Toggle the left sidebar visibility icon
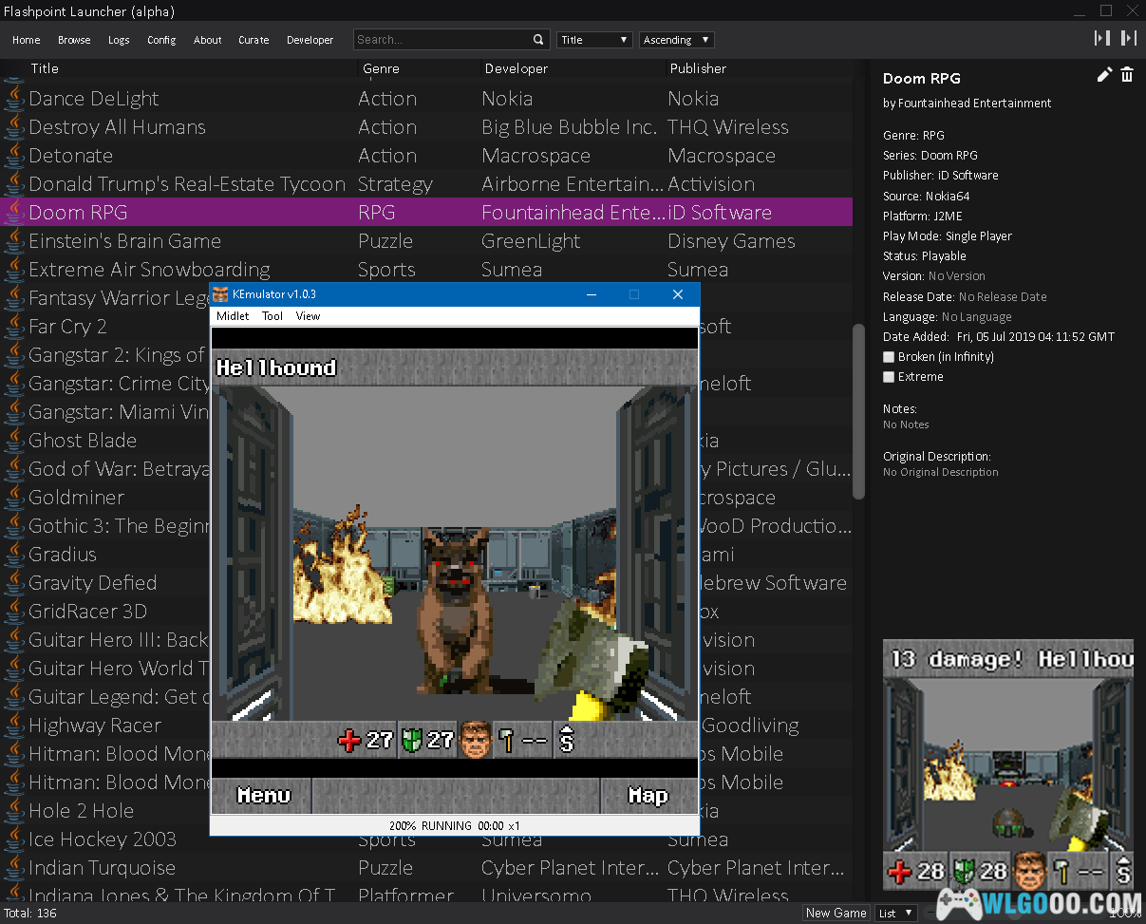Image resolution: width=1146 pixels, height=924 pixels. [x=1102, y=38]
